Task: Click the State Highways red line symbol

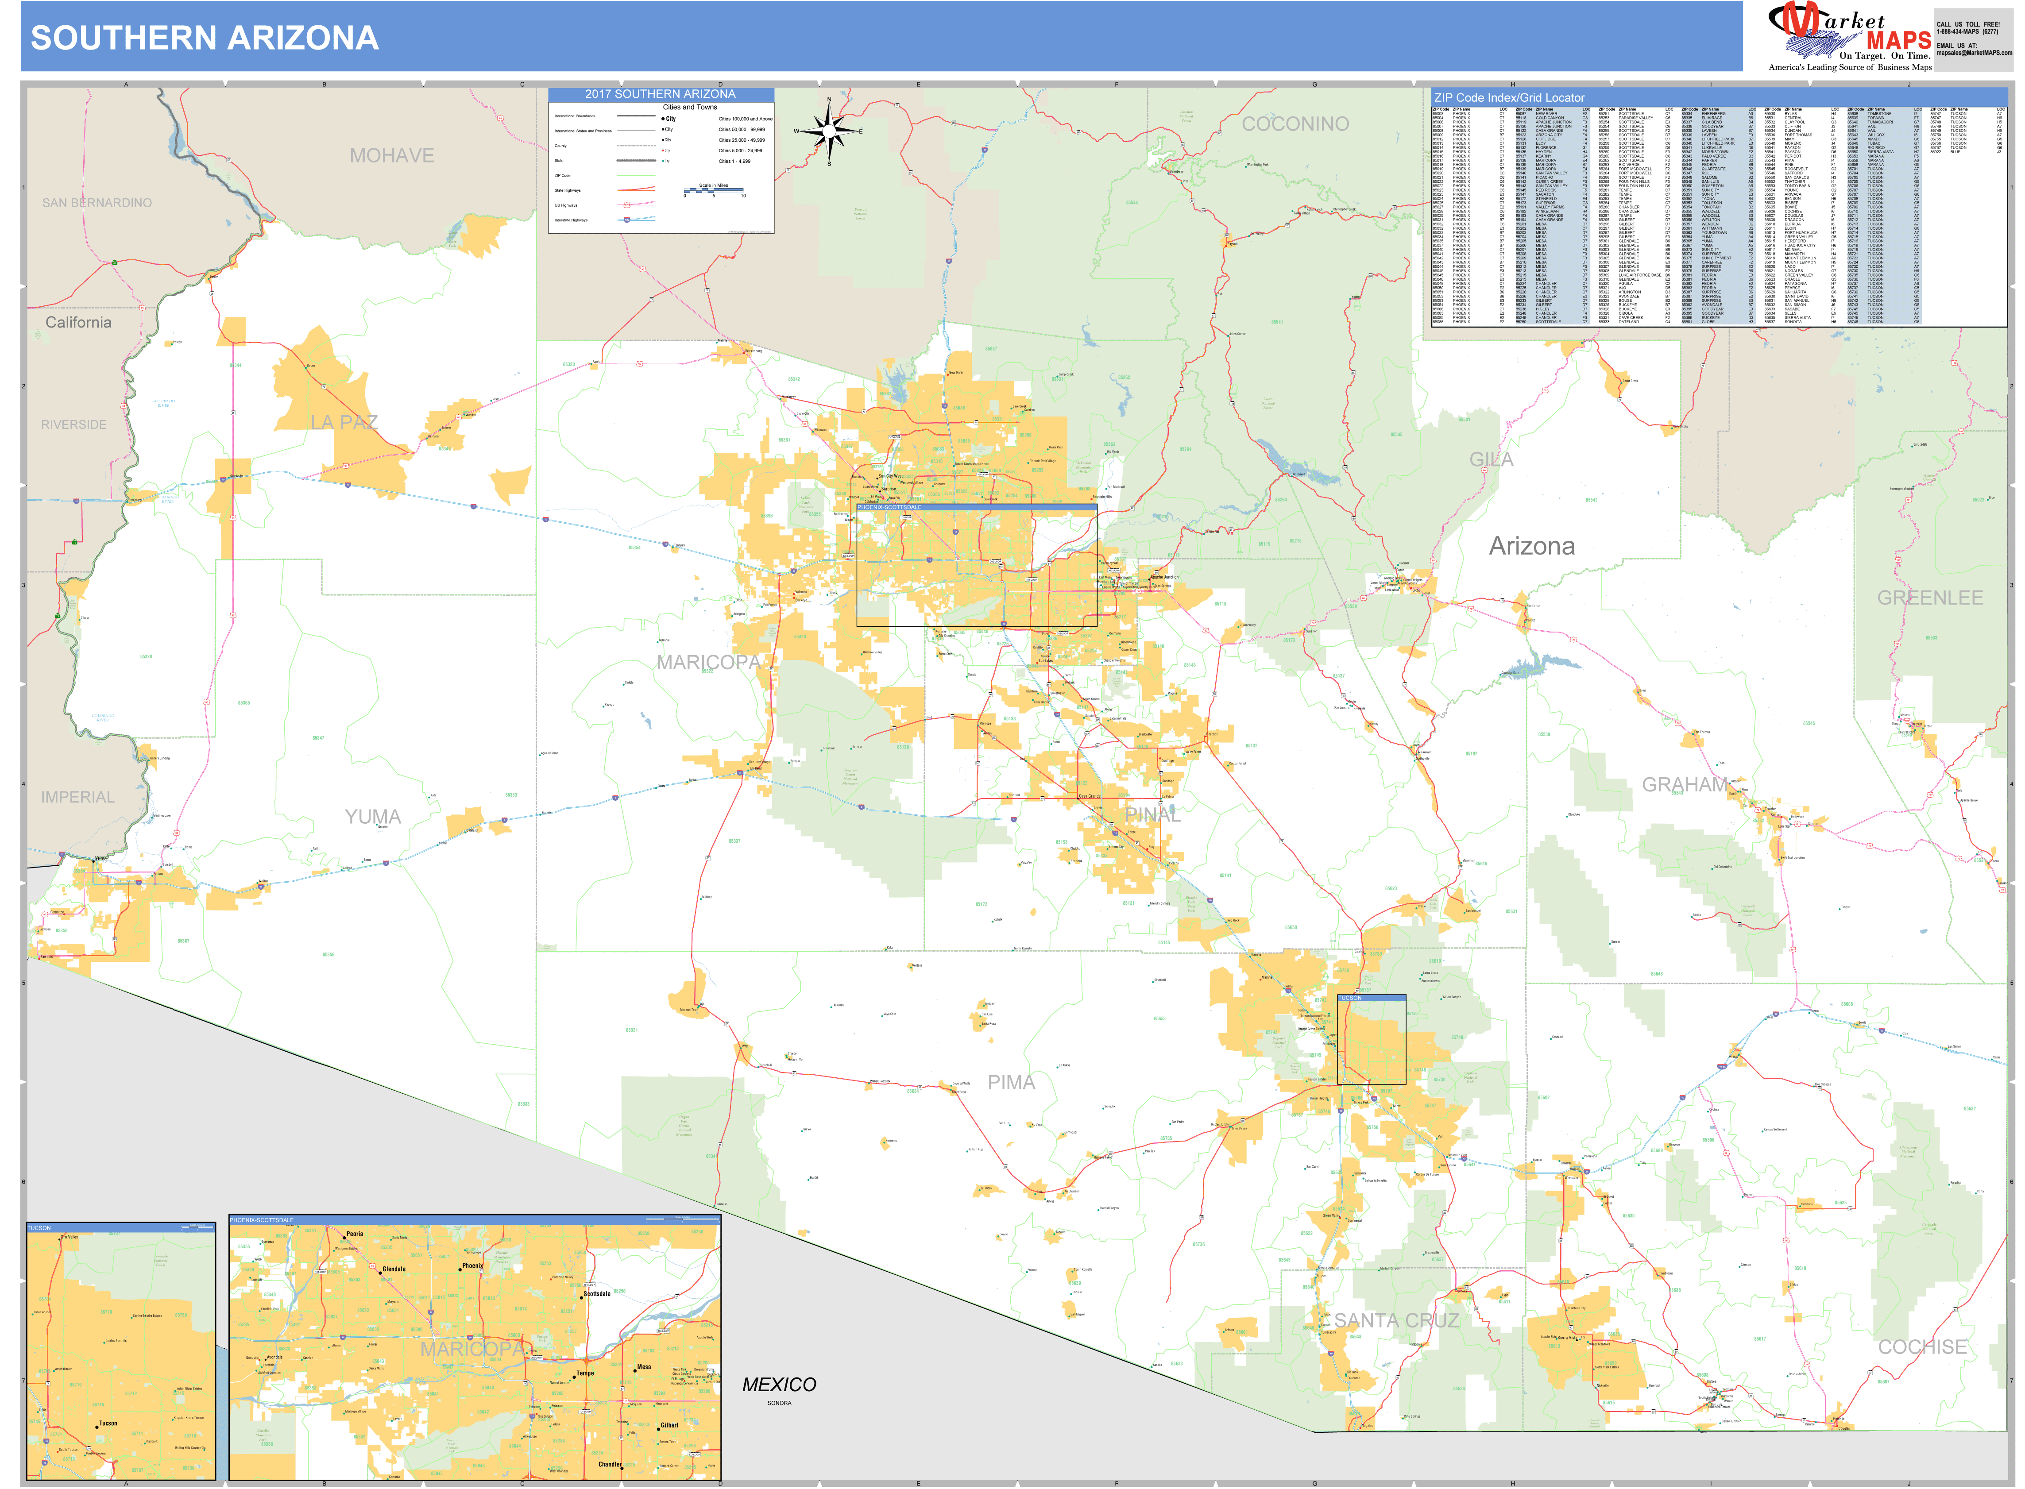Action: click(636, 190)
